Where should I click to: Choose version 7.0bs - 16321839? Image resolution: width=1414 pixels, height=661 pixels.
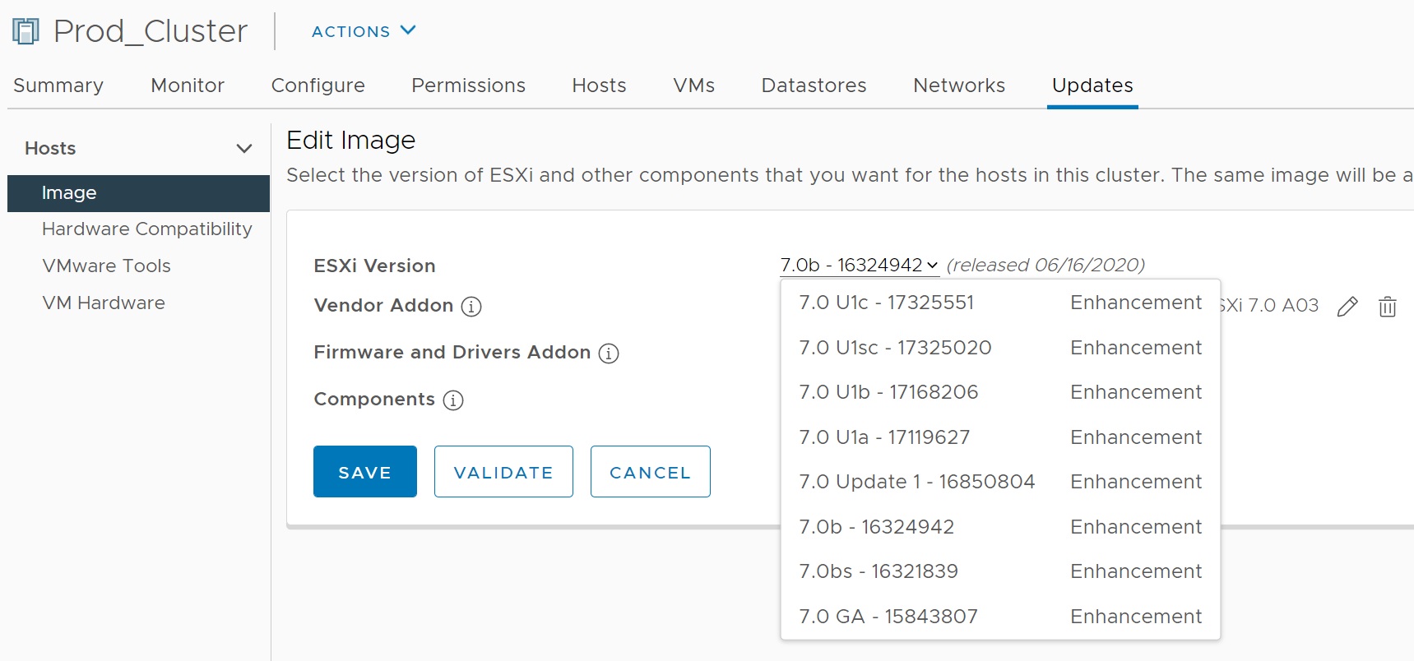point(1000,571)
